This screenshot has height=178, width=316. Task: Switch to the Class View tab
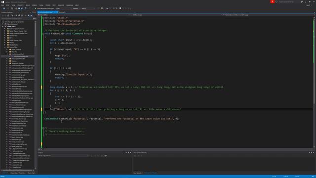[x=14, y=173]
